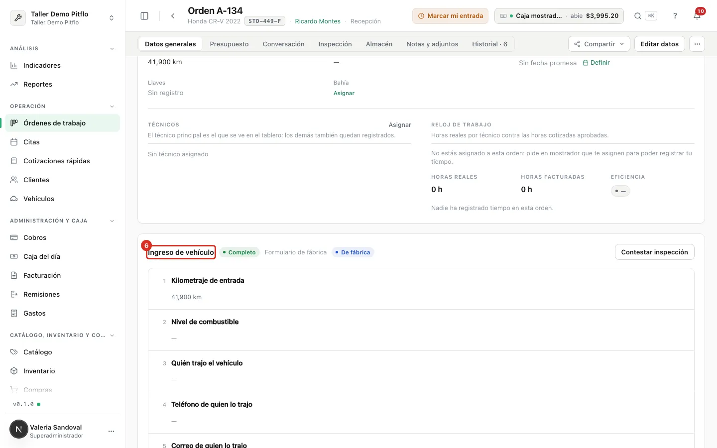Click the Cobros card icon
This screenshot has height=448, width=717.
click(x=14, y=237)
